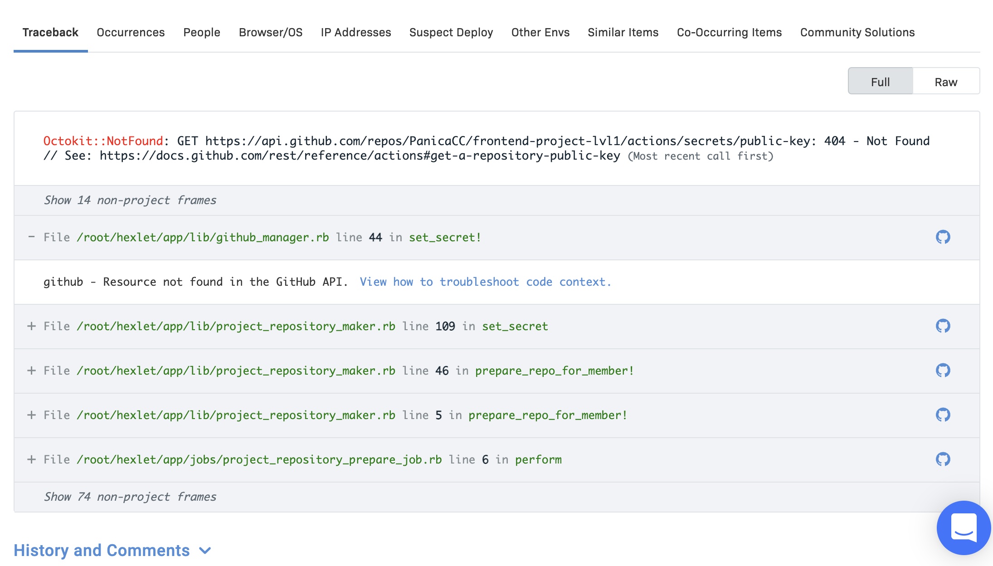
Task: Select the IP Addresses tab
Action: click(355, 32)
